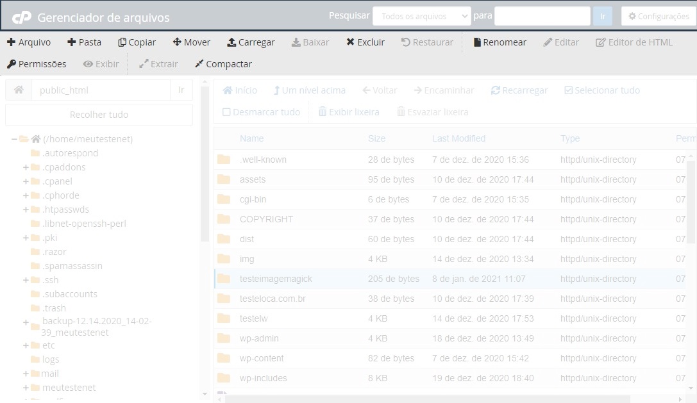Open the Todos os arquivos search dropdown
This screenshot has width=697, height=403.
click(421, 16)
